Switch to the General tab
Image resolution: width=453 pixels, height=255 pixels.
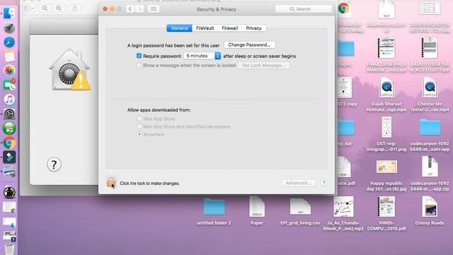(x=179, y=28)
